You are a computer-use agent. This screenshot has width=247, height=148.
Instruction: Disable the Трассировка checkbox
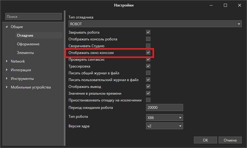pyautogui.click(x=148, y=66)
